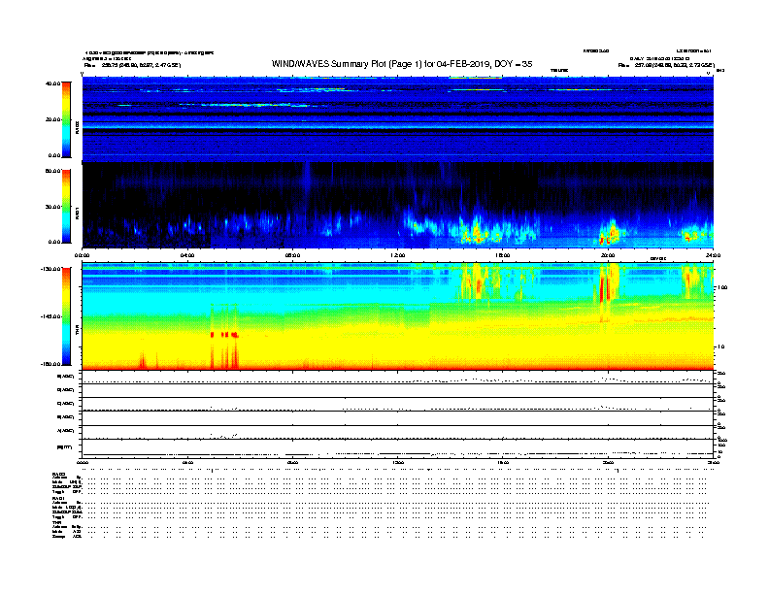Viewport: 769px width, 594px height.
Task: Click the 16:00 time label under RAD1
Action: [503, 255]
